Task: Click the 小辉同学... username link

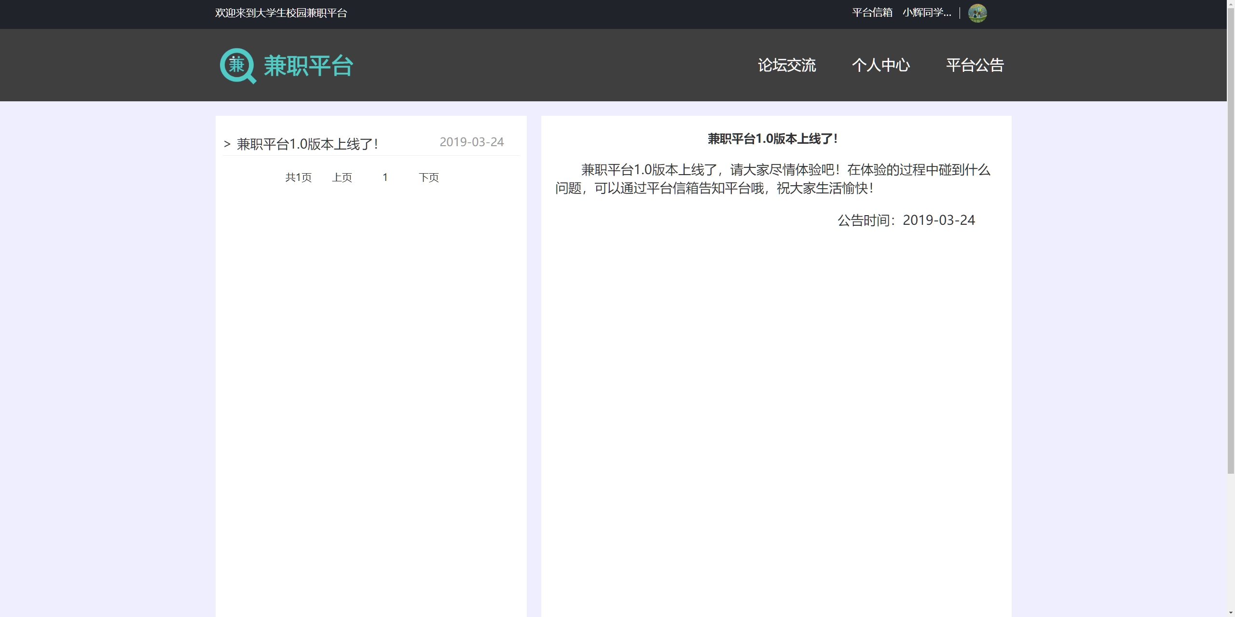Action: pyautogui.click(x=927, y=13)
